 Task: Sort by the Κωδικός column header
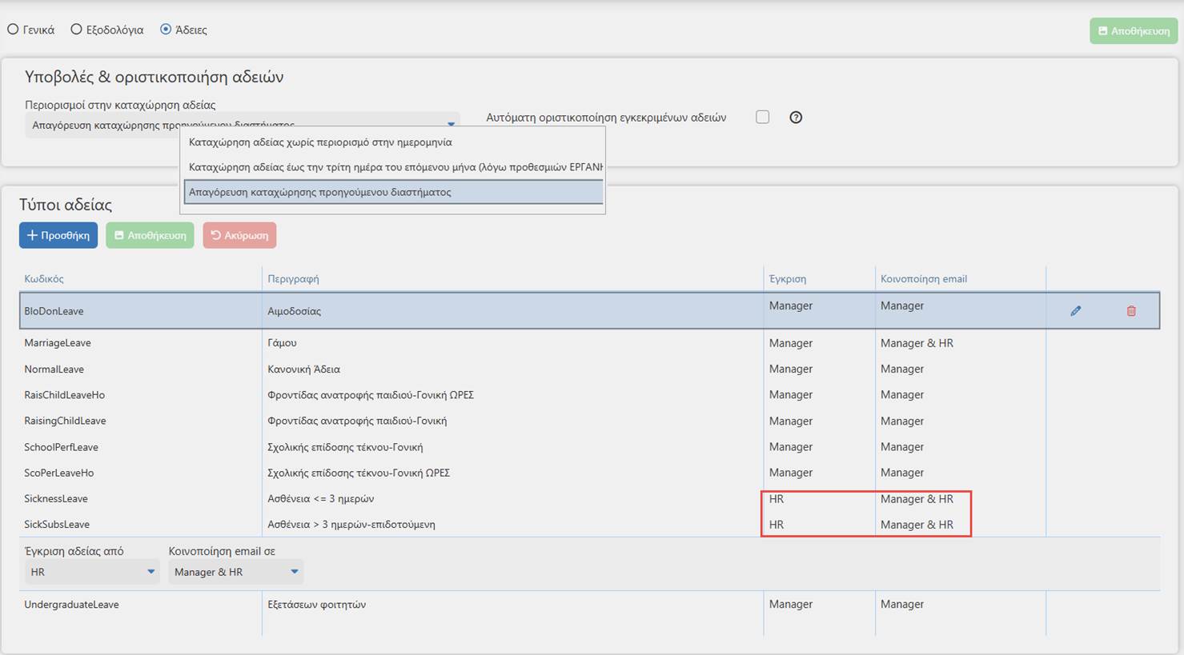(44, 279)
